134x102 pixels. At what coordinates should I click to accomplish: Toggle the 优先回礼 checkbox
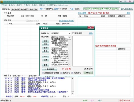(x=61, y=73)
